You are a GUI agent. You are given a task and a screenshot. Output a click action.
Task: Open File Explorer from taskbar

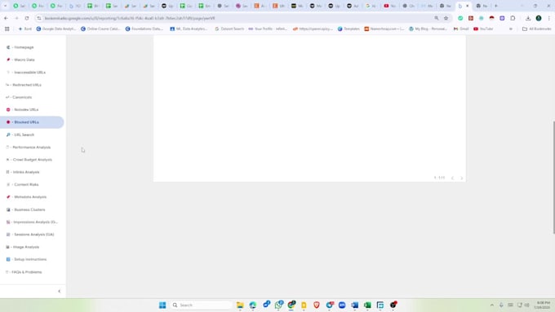[x=240, y=305]
